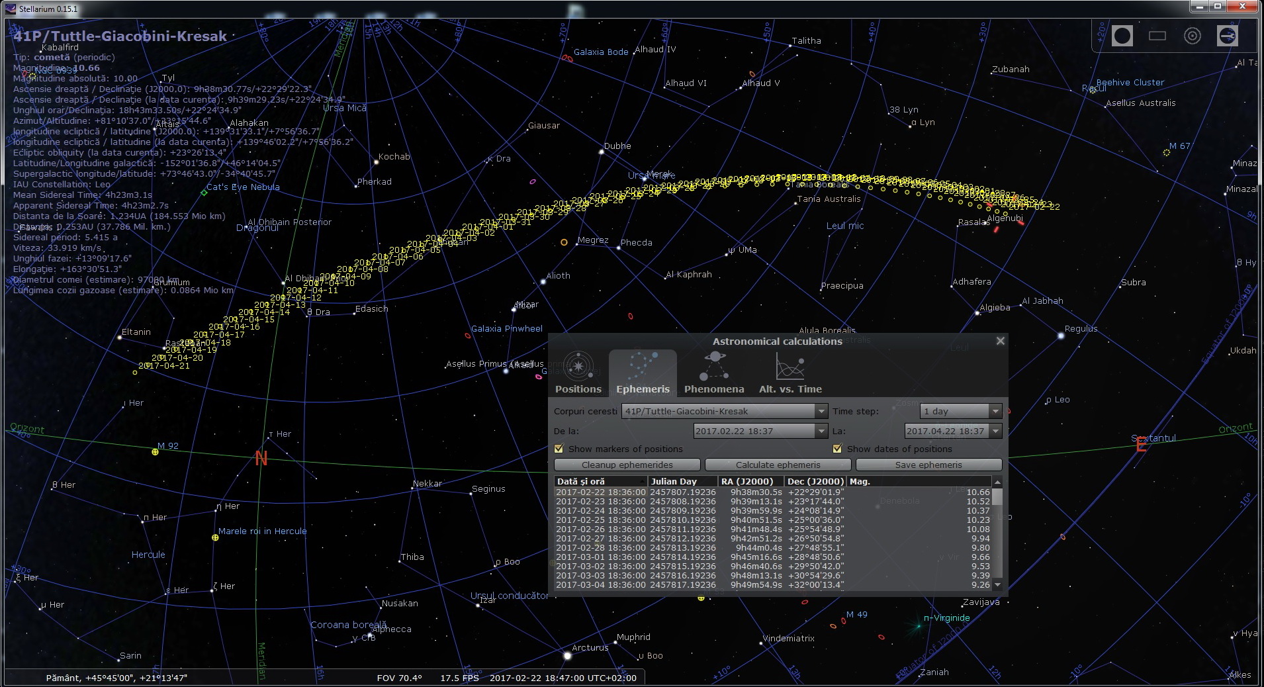Toggle the Oculars ocular view icon
Viewport: 1264px width, 687px height.
[x=1122, y=36]
